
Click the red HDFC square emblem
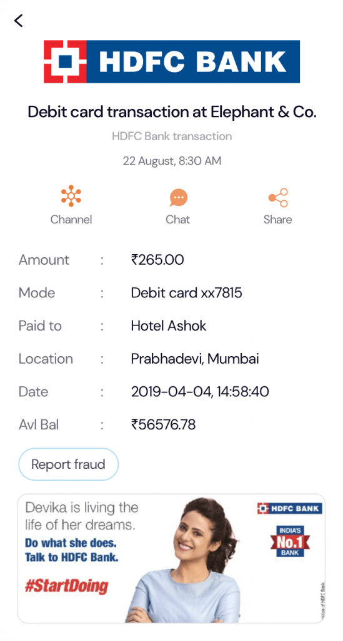(65, 61)
